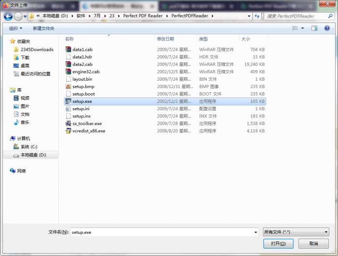Image resolution: width=338 pixels, height=256 pixels.
Task: Click the file name sx_toolbar.exe
Action: pos(87,124)
